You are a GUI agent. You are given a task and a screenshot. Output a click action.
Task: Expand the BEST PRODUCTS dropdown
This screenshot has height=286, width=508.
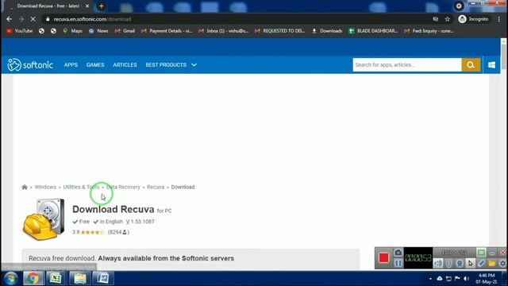pyautogui.click(x=171, y=65)
